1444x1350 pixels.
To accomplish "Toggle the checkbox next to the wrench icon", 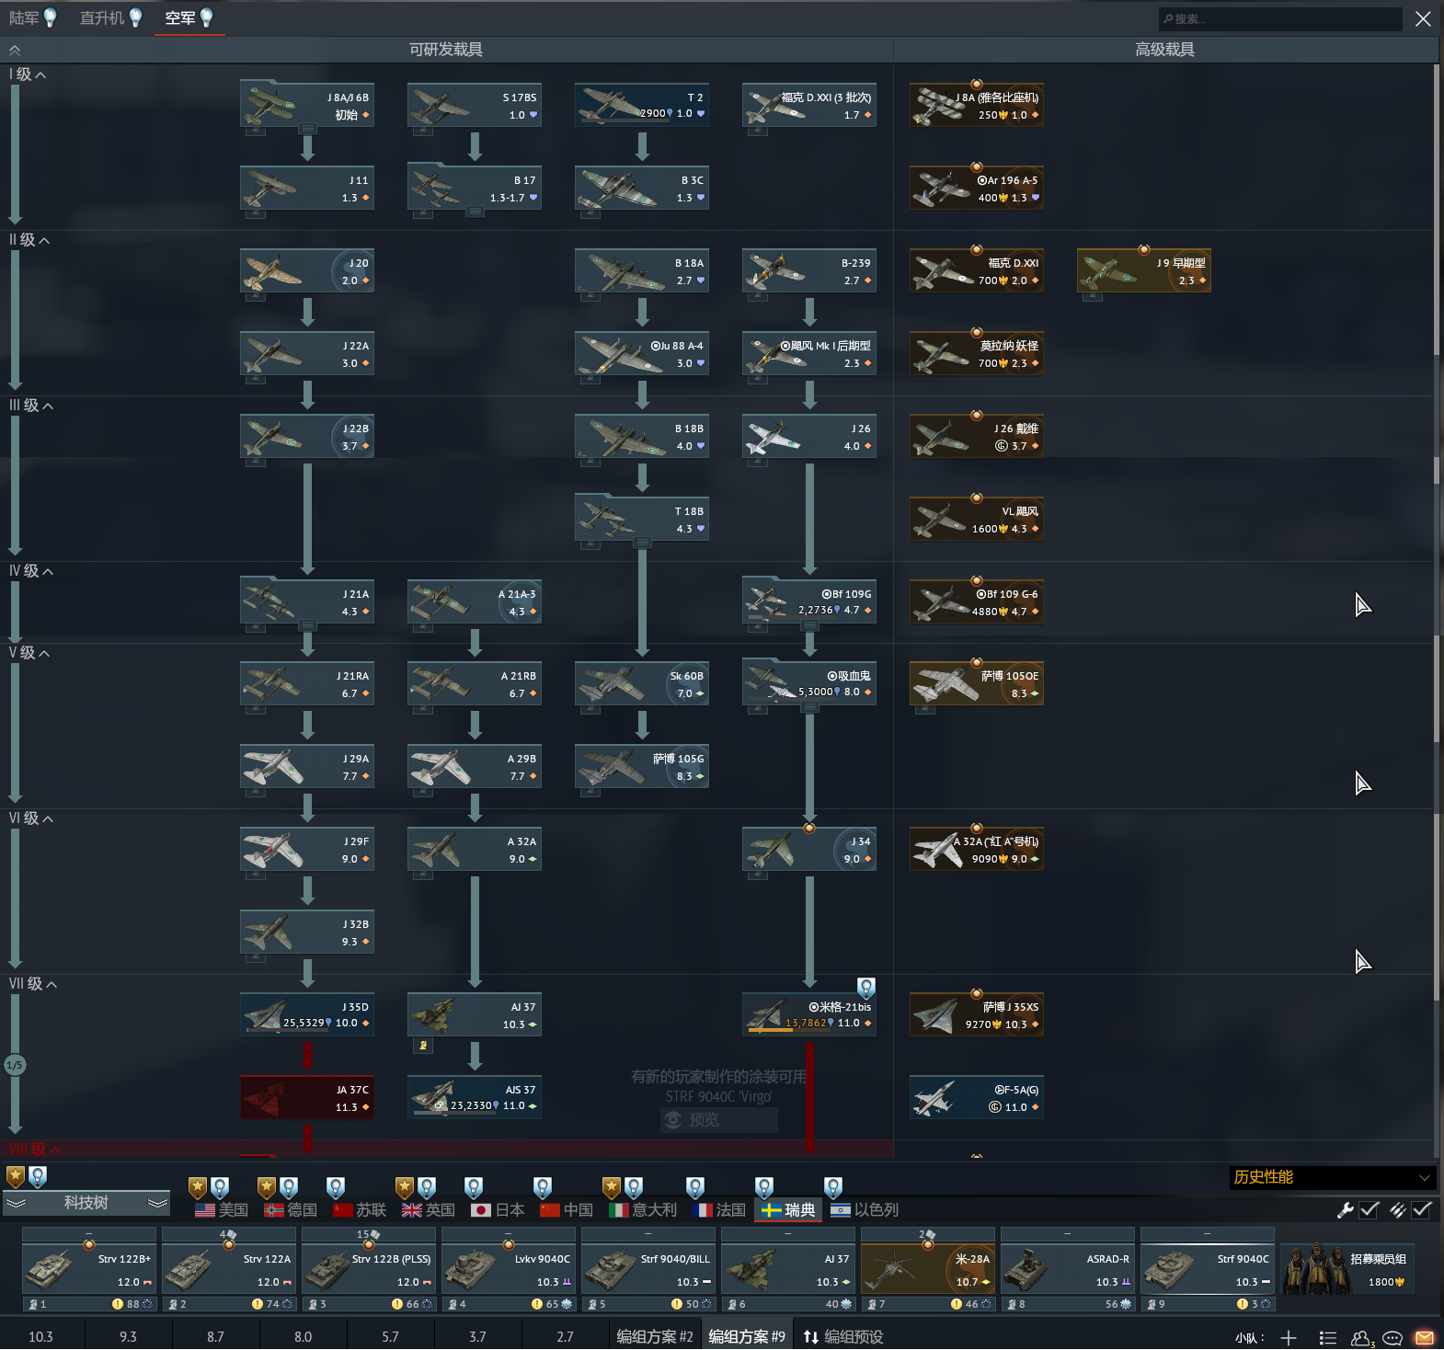I will (x=1369, y=1210).
